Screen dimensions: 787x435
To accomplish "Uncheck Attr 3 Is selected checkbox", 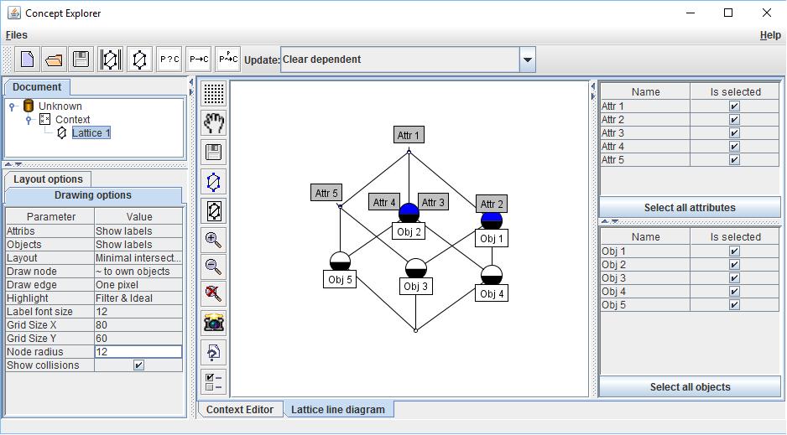I will click(734, 132).
